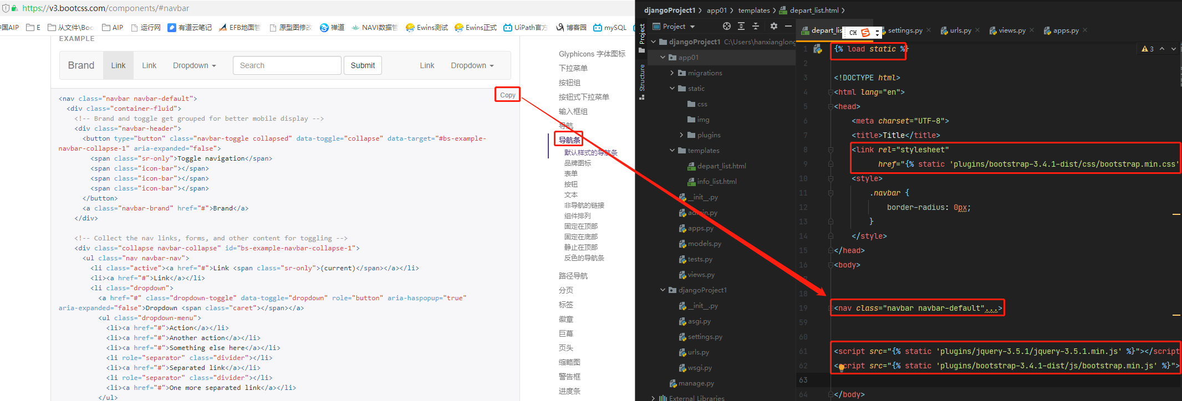This screenshot has height=401, width=1182.
Task: Click the app01 breadcrumb in navigation bar
Action: (x=717, y=10)
